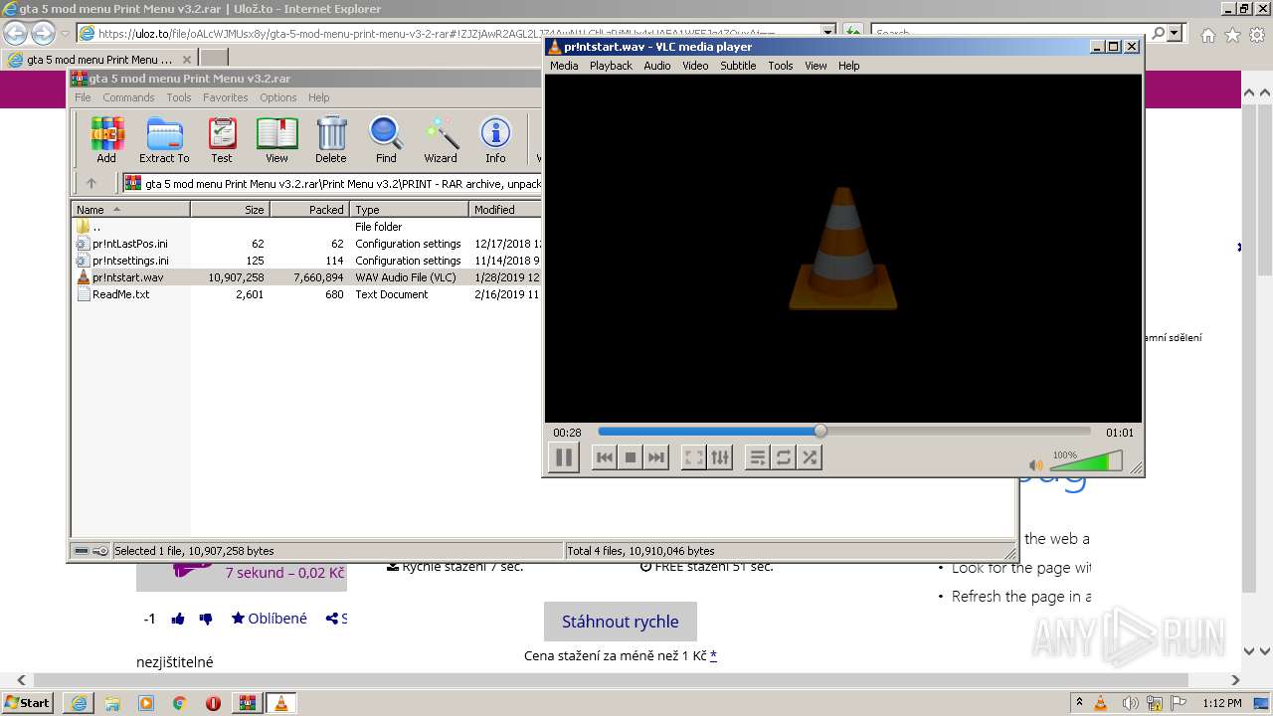Screen dimensions: 1273x716
Task: Click the Add icon in WinRAR toolbar
Action: click(106, 139)
